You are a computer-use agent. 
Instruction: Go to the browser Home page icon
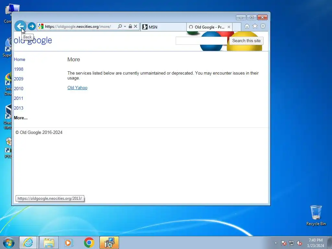click(x=247, y=26)
